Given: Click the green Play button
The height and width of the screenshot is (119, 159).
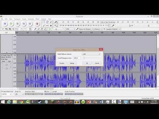Looking at the screenshot, I should (11, 24).
